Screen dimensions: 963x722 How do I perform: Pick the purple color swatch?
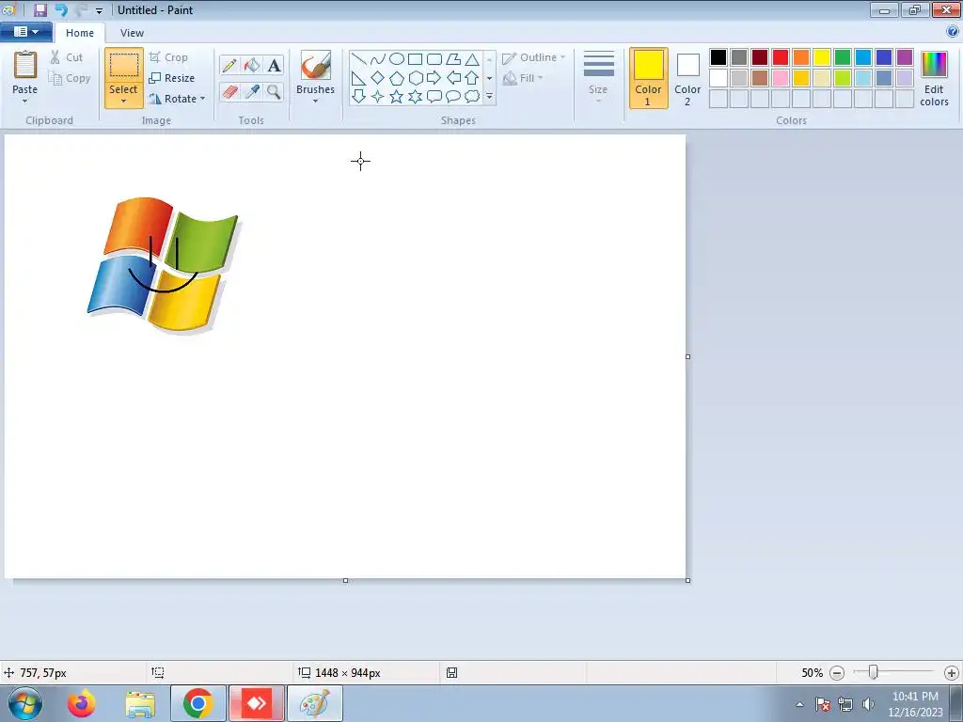[904, 57]
